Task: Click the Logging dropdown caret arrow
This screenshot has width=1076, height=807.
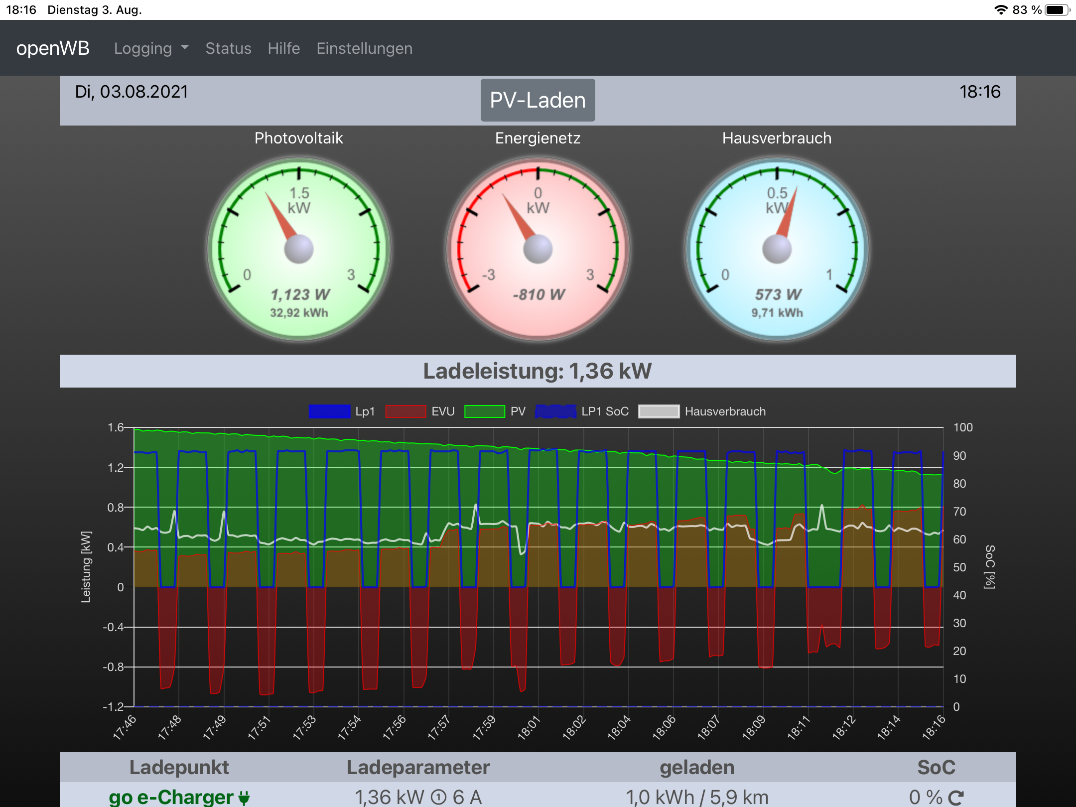Action: point(185,47)
